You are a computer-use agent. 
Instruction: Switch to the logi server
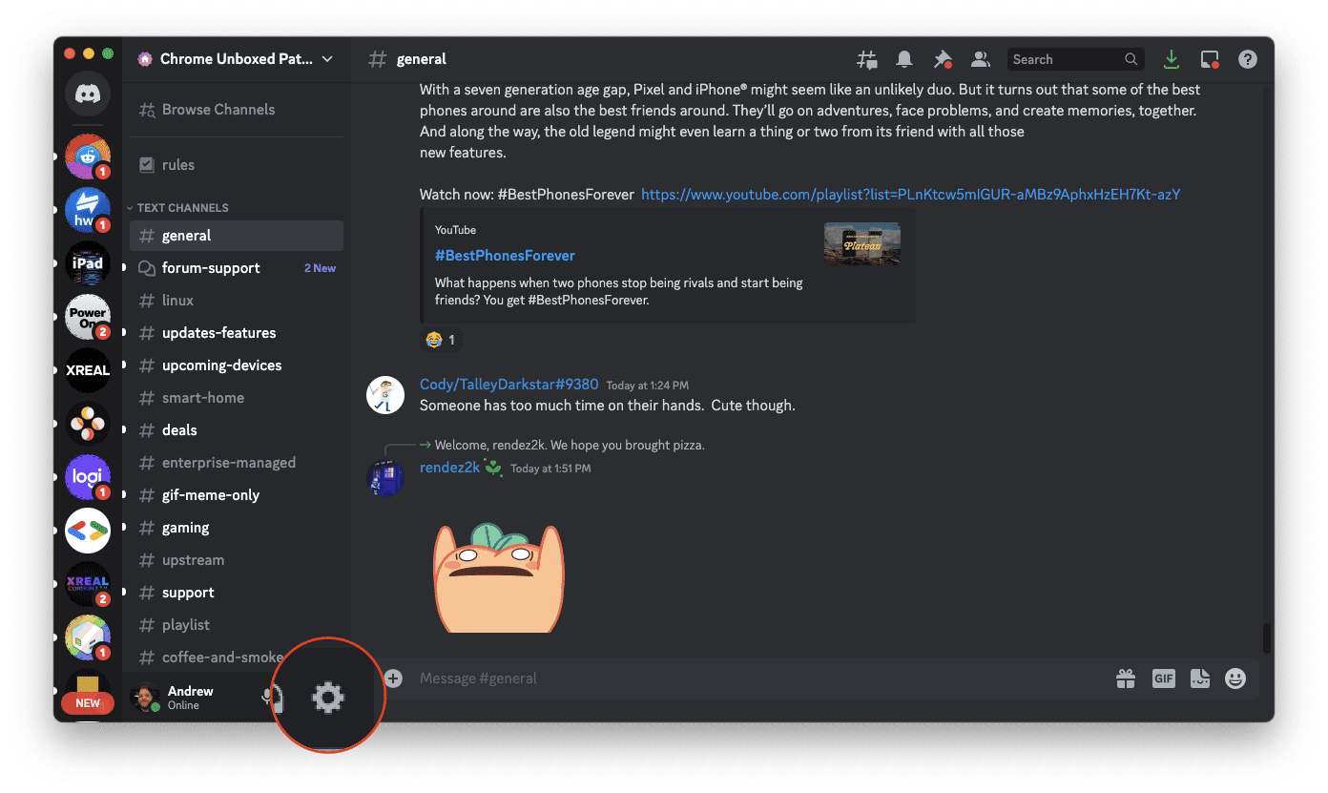[x=88, y=477]
